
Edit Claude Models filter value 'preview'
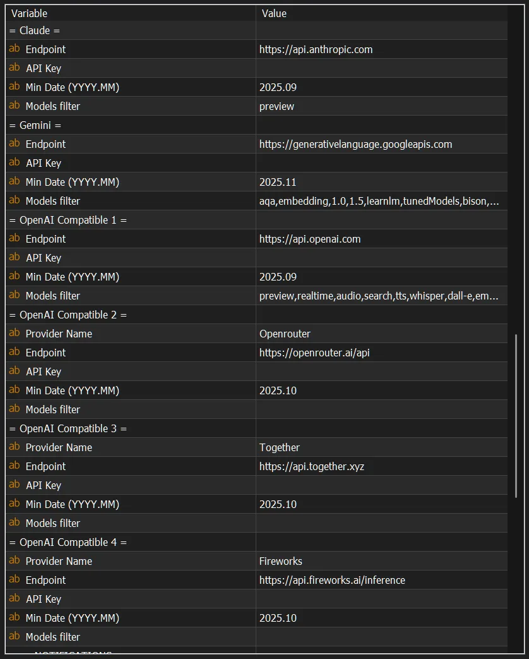382,106
